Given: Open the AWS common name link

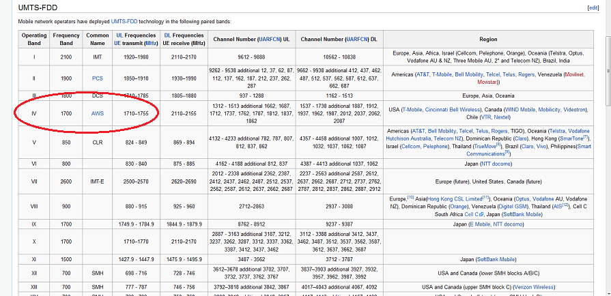Looking at the screenshot, I should [98, 113].
